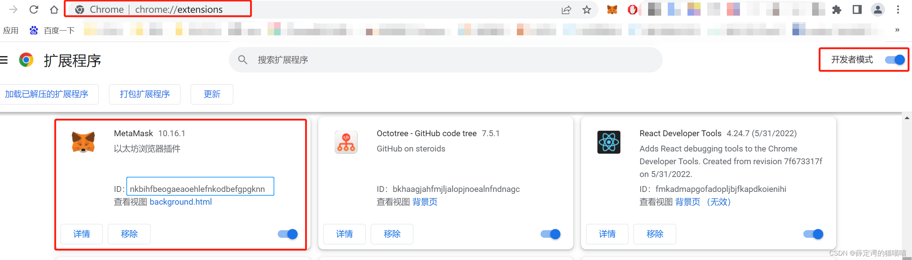Click 移除 to remove Octotree
This screenshot has width=912, height=260.
tap(392, 234)
